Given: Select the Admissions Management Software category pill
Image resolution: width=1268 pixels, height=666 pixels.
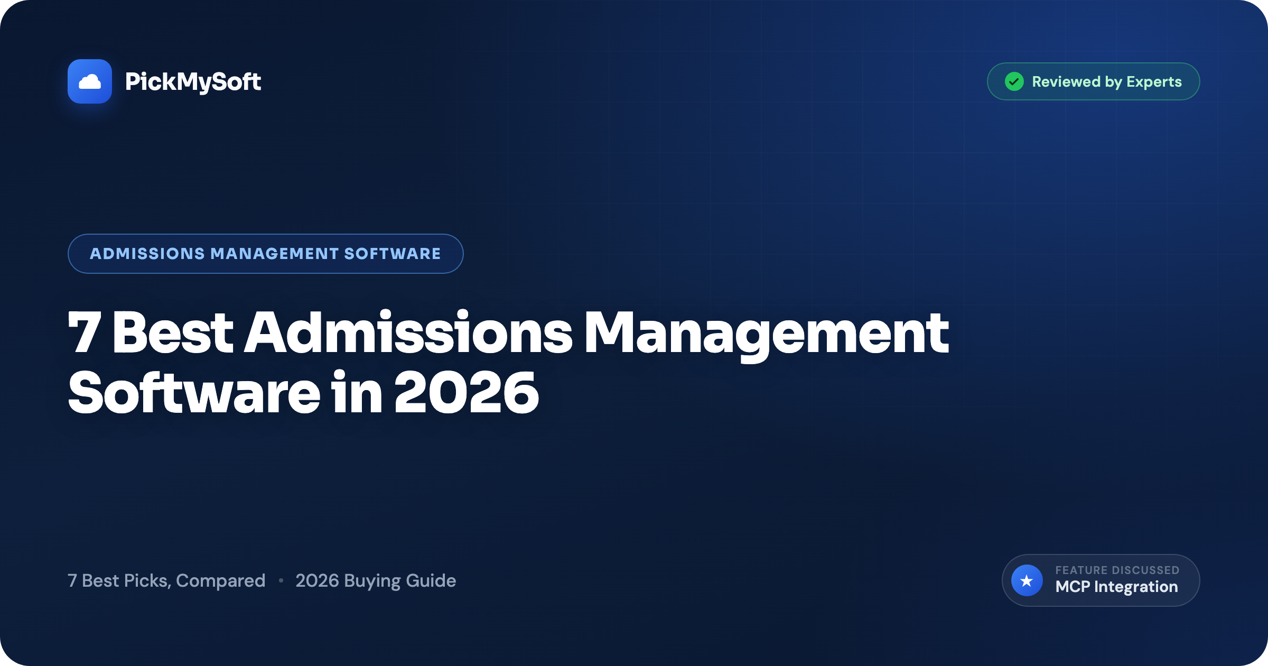Looking at the screenshot, I should click(266, 254).
